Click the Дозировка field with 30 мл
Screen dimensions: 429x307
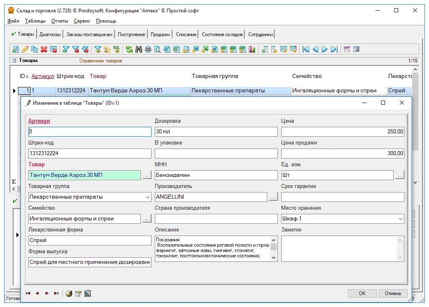tap(216, 132)
